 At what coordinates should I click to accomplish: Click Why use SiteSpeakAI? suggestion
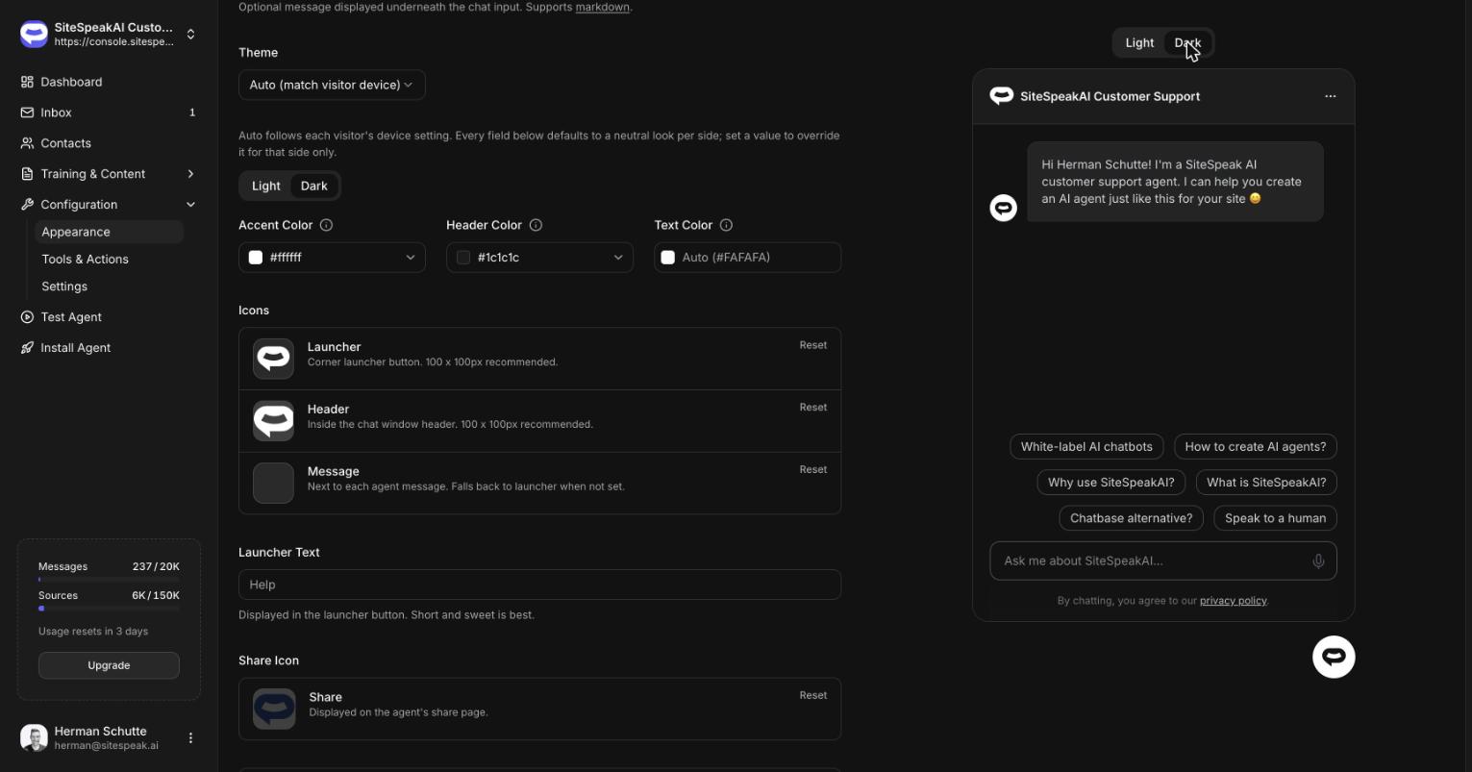(x=1111, y=483)
